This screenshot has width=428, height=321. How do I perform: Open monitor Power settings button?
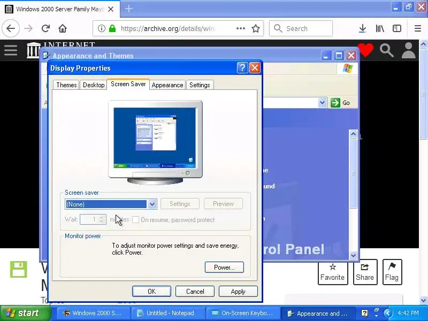tap(224, 267)
